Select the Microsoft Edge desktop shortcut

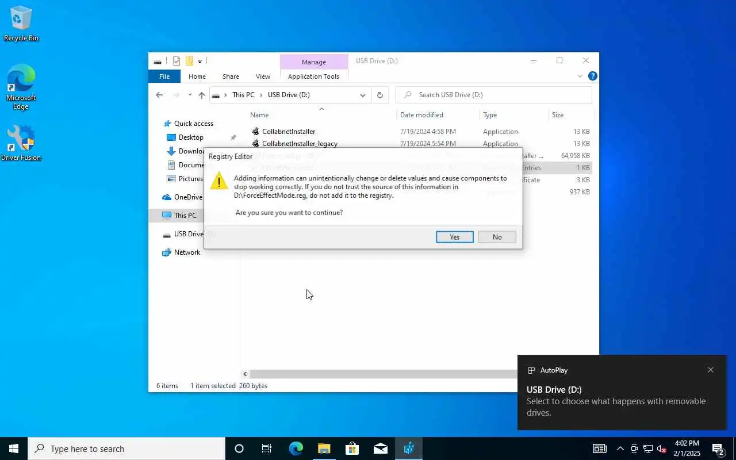pos(21,87)
